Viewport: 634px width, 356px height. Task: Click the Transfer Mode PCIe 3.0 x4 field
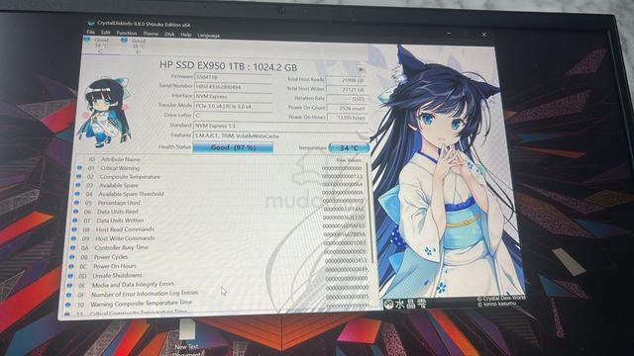[x=233, y=106]
